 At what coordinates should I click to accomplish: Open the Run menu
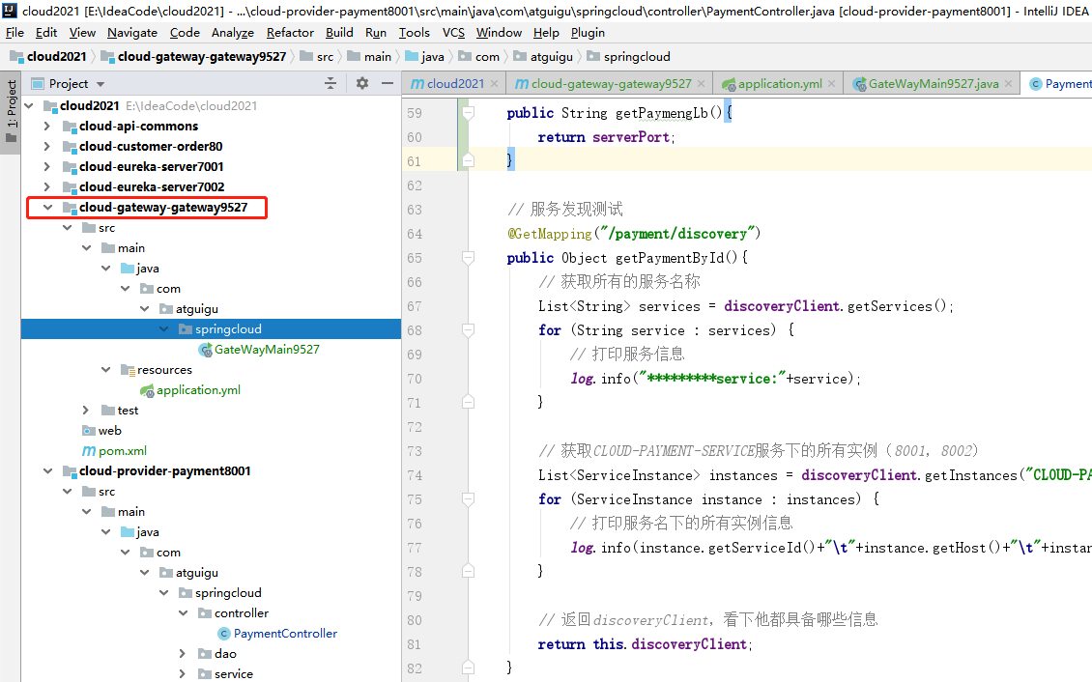pyautogui.click(x=375, y=33)
